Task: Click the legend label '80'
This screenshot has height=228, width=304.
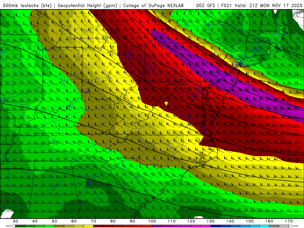Action: [x=113, y=221]
